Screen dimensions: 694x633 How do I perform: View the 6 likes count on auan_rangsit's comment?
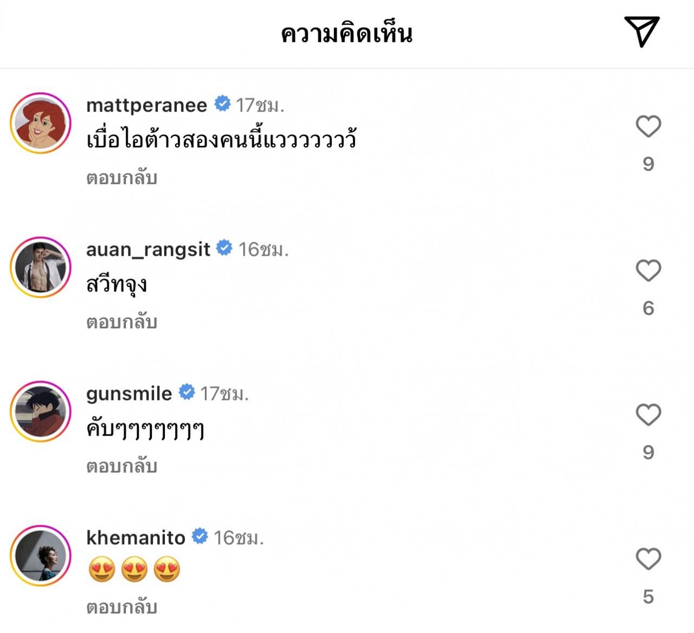pyautogui.click(x=648, y=308)
